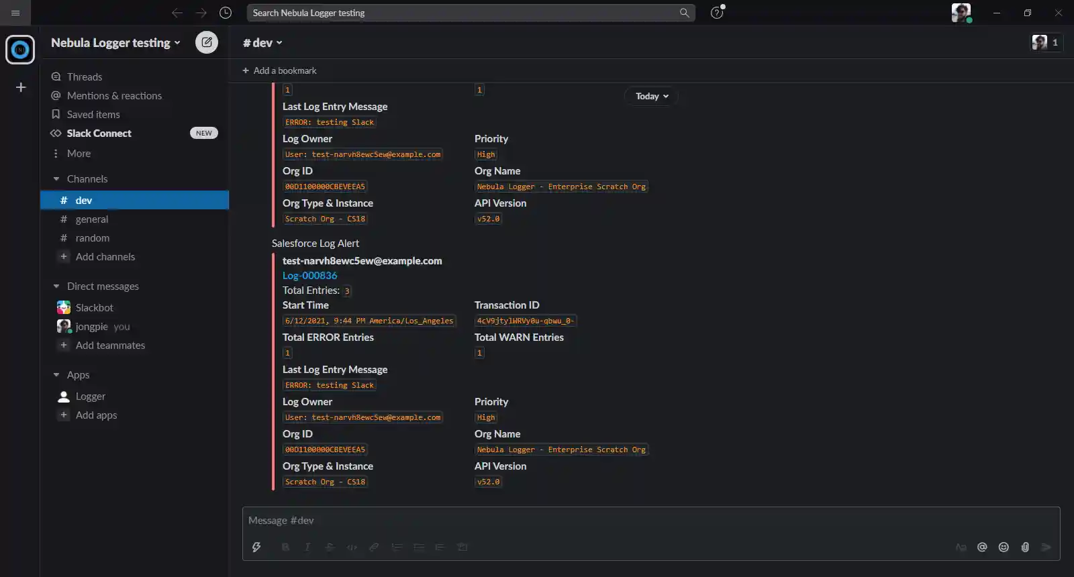Insert a blockquote in the composer
Screen dimensions: 1074x577
[440, 547]
